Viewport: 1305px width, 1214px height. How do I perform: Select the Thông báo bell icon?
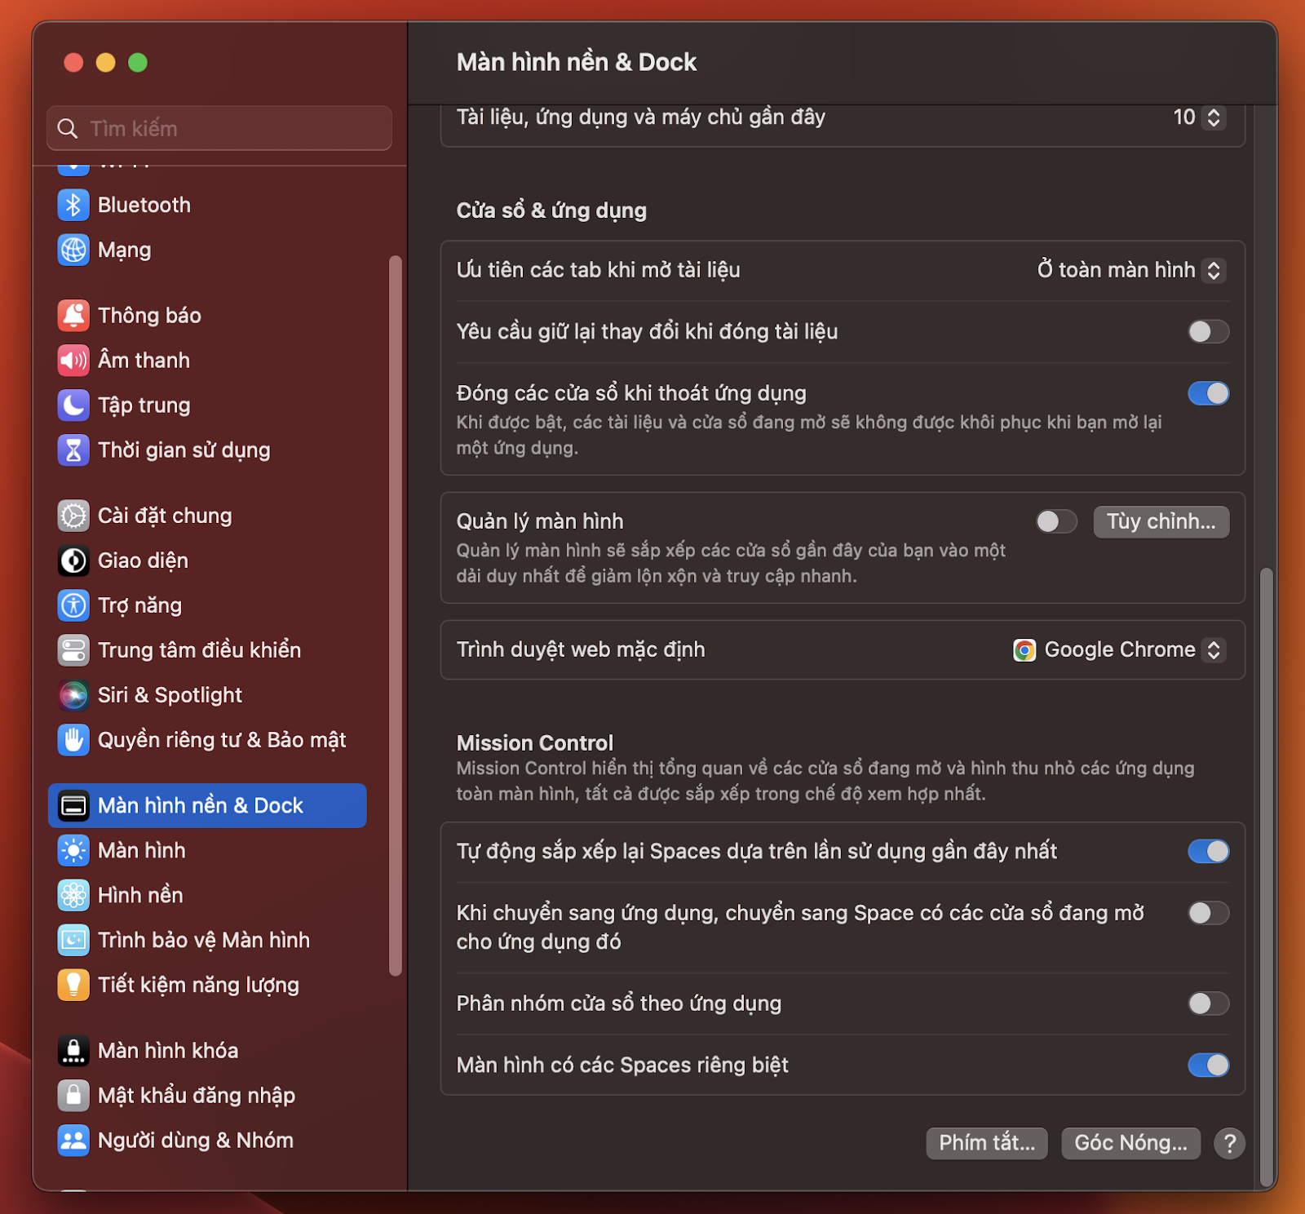click(x=73, y=316)
